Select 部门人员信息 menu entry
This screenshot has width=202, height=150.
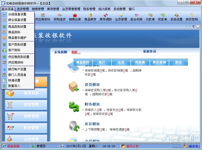[18, 75]
